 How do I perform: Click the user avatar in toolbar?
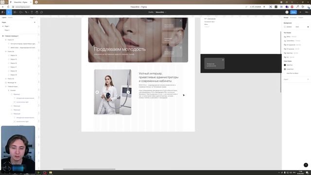287,12
